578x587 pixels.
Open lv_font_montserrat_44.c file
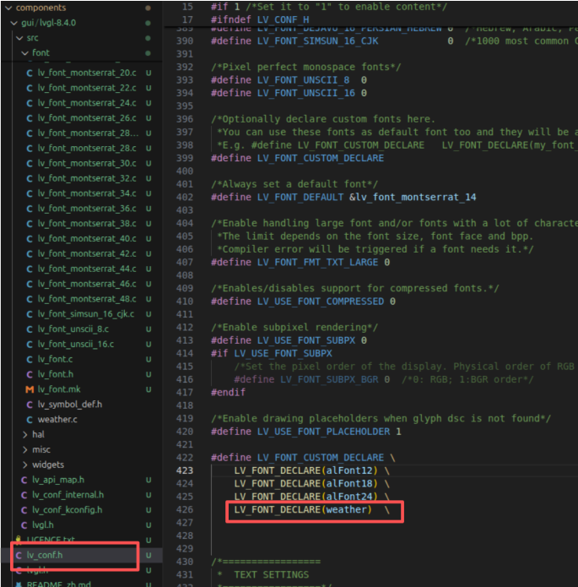click(x=87, y=269)
